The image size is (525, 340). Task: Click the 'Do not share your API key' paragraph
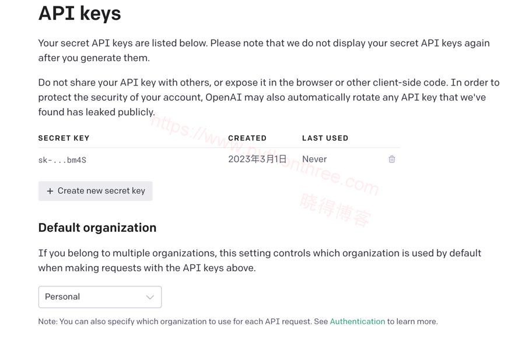pos(269,97)
